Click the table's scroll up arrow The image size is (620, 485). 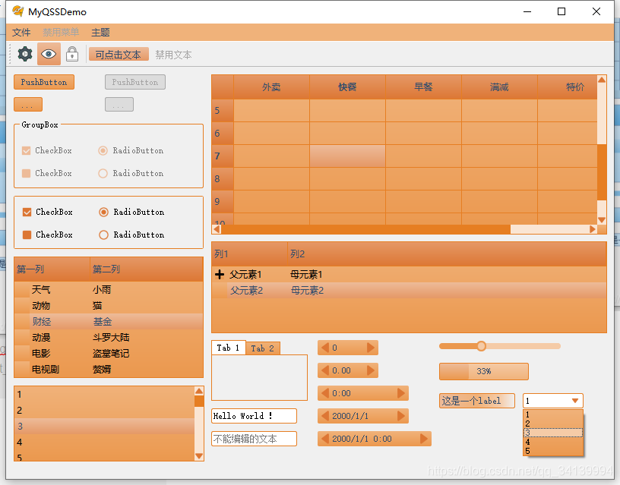click(602, 80)
